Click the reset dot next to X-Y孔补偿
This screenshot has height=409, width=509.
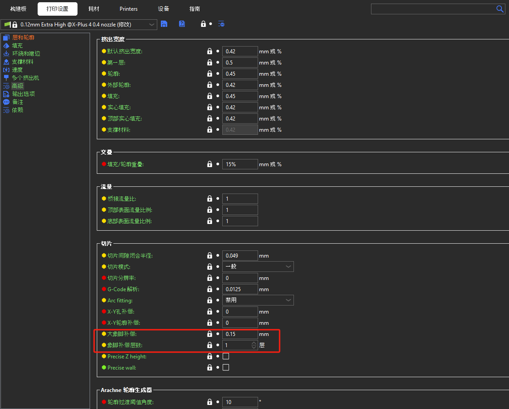(218, 311)
